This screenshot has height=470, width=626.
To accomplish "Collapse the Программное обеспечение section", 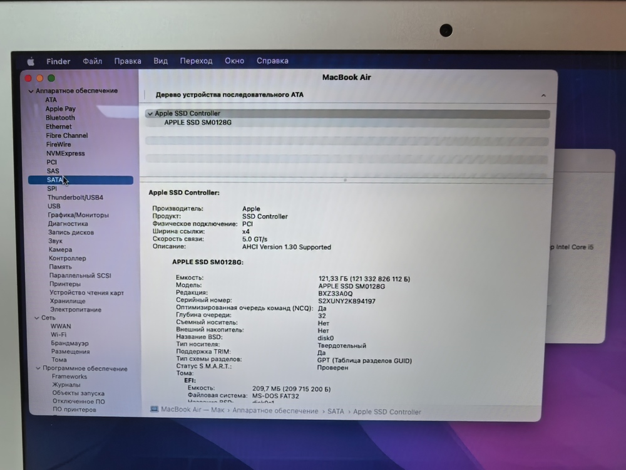I will pos(38,368).
